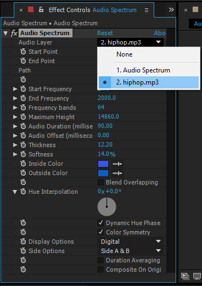
Task: Reset the Audio Spectrum effect
Action: pyautogui.click(x=105, y=33)
